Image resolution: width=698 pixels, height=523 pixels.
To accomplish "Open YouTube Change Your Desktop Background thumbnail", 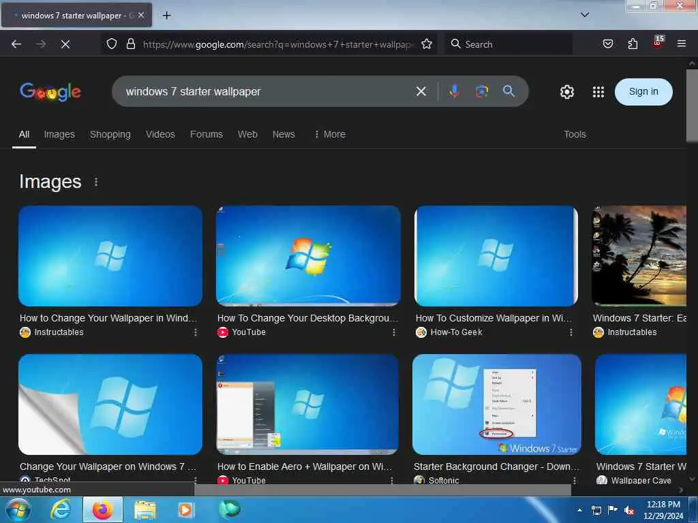I will point(308,256).
